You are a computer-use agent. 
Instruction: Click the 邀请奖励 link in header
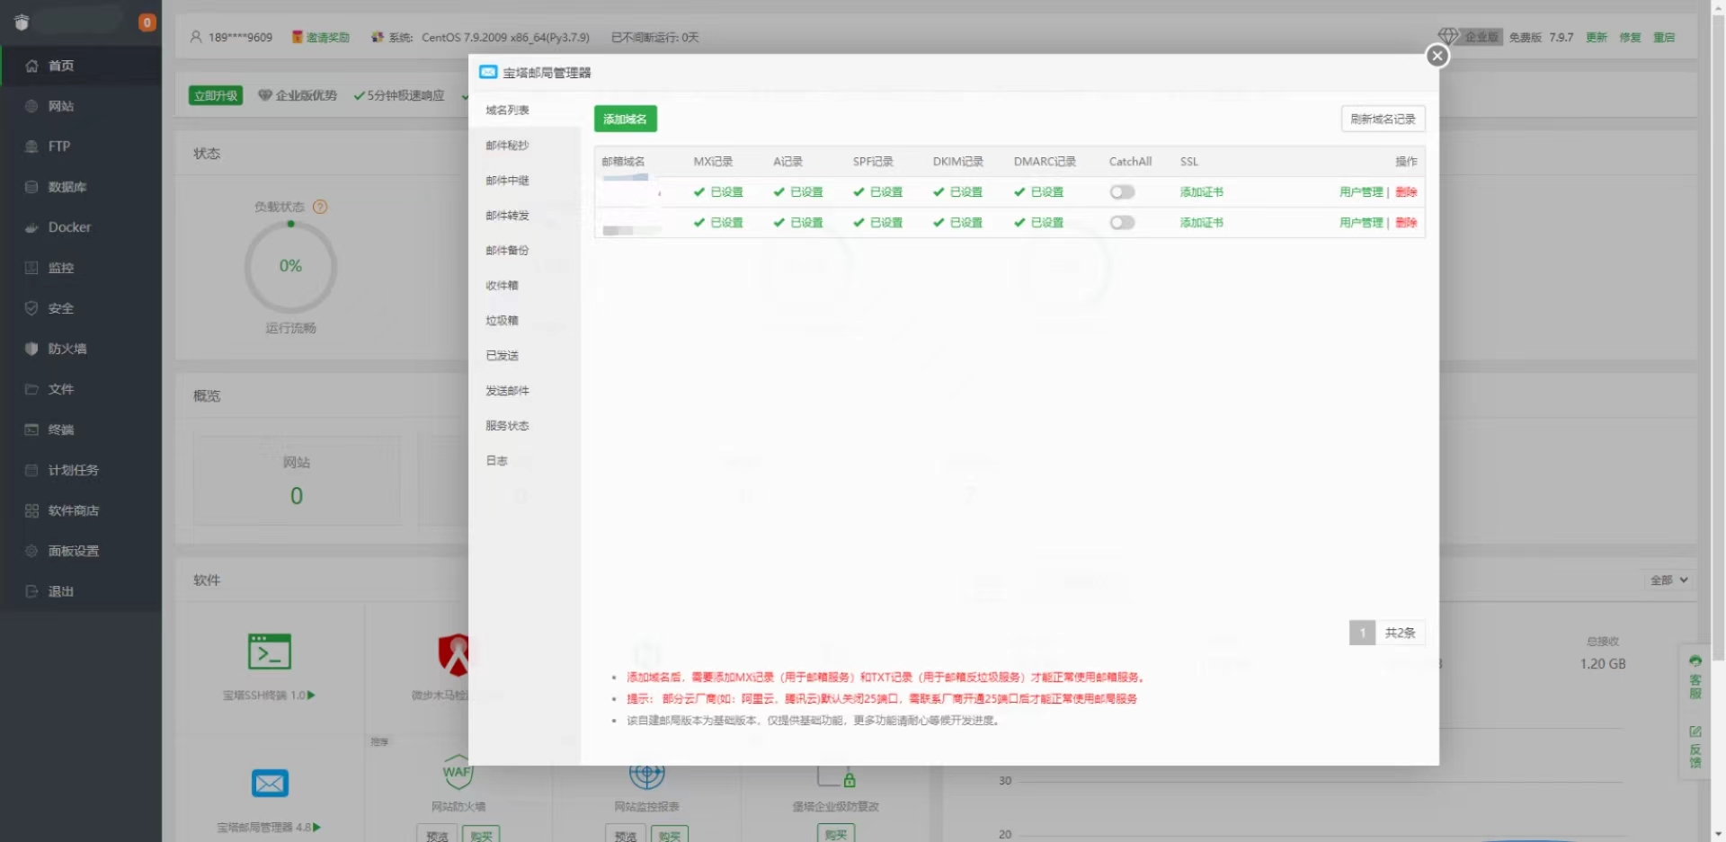321,37
